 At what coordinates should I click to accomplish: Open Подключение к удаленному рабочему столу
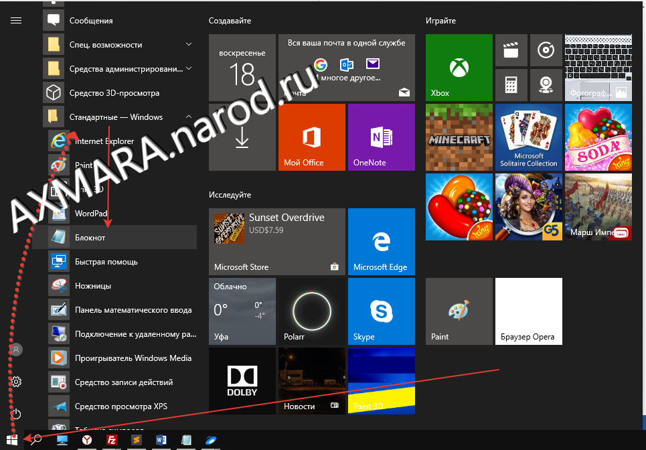pyautogui.click(x=123, y=334)
